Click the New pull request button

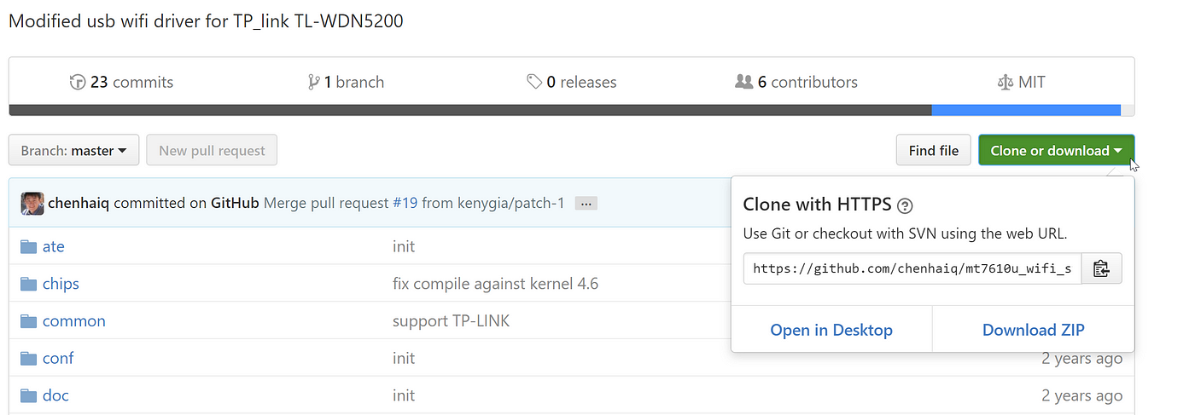(212, 151)
